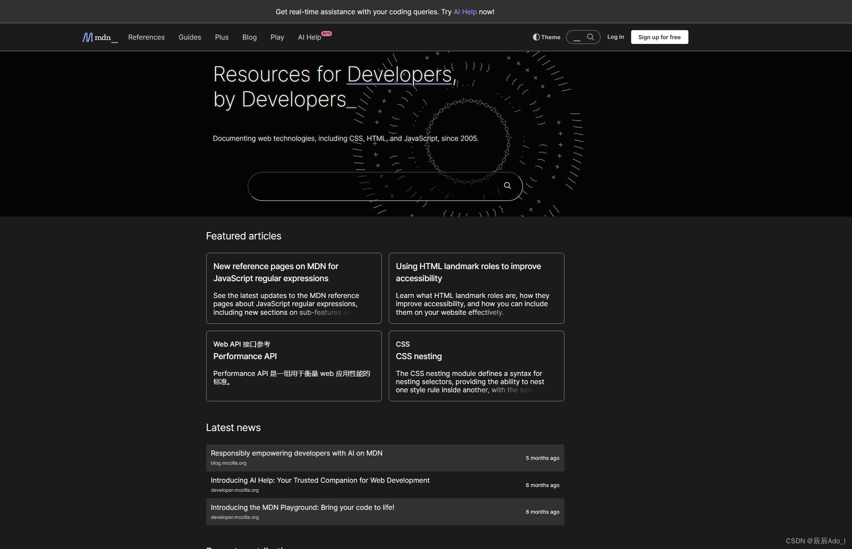The image size is (852, 549).
Task: Expand the Plus menu
Action: [x=222, y=37]
